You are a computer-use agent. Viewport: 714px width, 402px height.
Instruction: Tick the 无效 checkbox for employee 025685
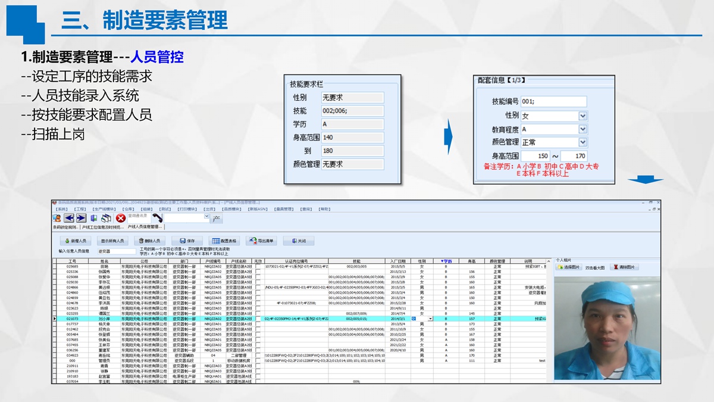point(258,267)
